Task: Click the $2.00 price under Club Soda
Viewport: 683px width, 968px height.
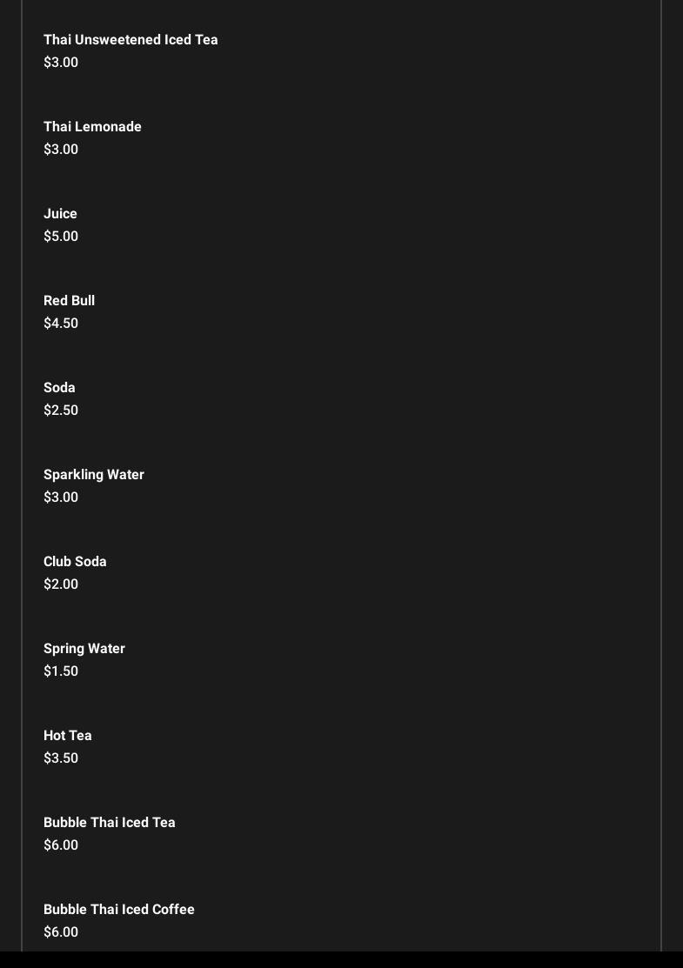Action: point(61,584)
